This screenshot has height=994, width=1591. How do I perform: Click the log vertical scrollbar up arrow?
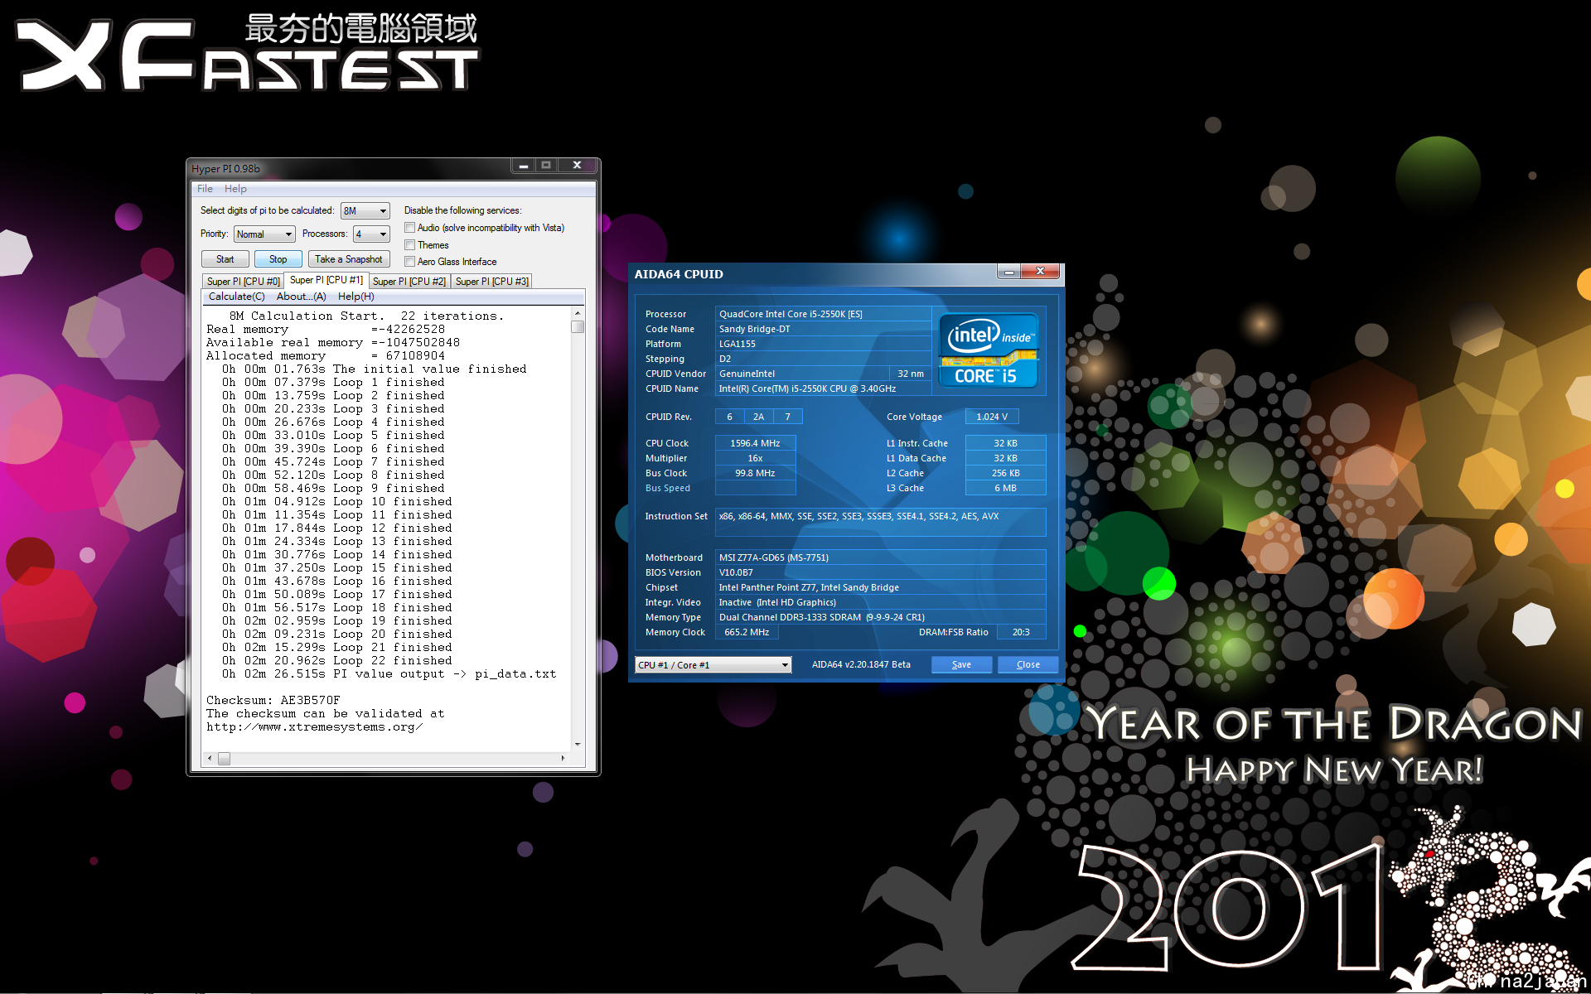[578, 314]
